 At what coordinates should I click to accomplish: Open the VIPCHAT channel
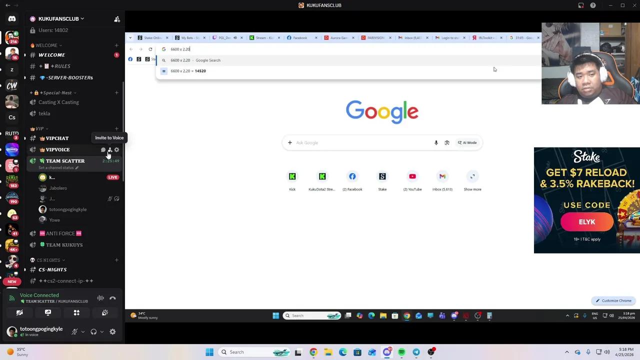click(73, 138)
